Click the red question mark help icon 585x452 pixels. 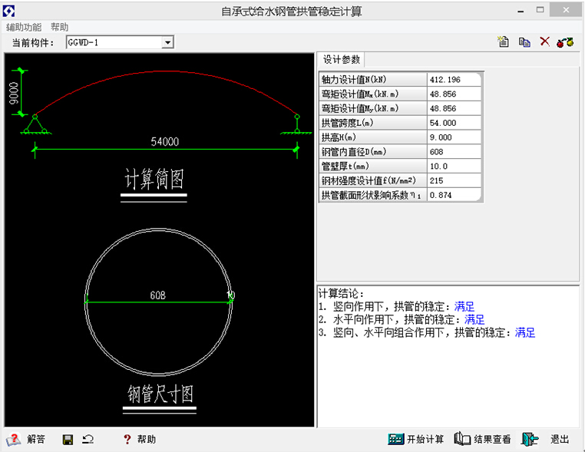(127, 439)
